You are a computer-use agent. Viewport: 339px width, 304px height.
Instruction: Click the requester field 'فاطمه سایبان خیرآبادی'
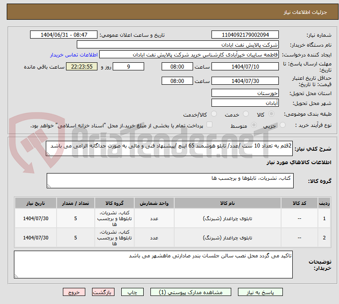coord(189,55)
